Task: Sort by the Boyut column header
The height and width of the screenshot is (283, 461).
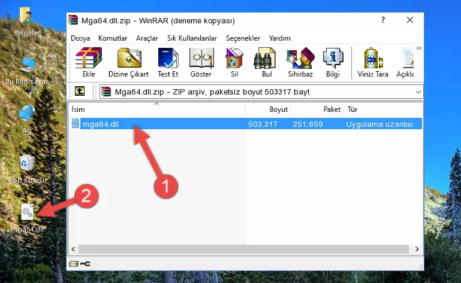Action: [268, 109]
